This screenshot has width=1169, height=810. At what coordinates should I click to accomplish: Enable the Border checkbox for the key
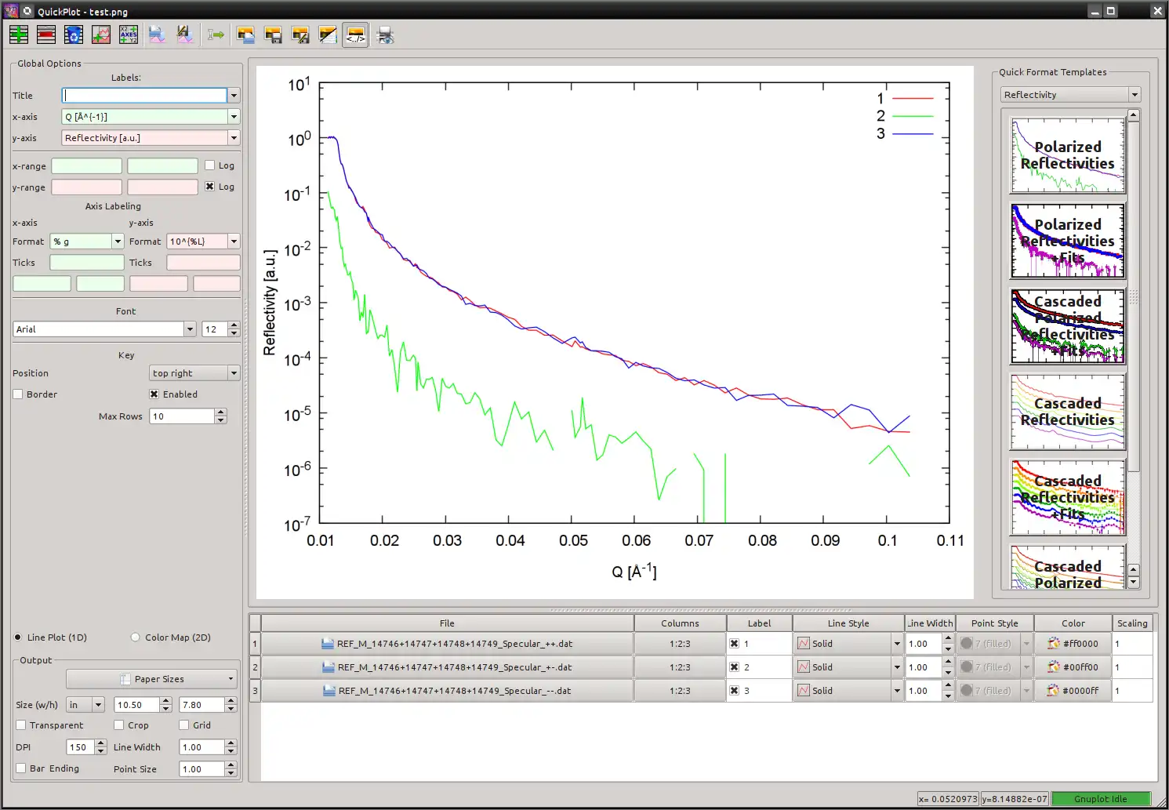(18, 394)
